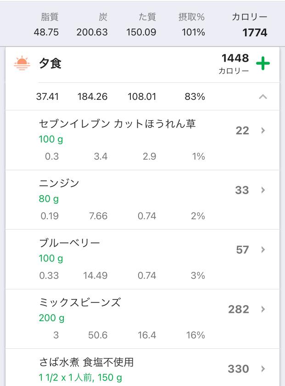The width and height of the screenshot is (285, 386).
Task: Open details arrow for カットほうれん草
Action: (x=263, y=131)
